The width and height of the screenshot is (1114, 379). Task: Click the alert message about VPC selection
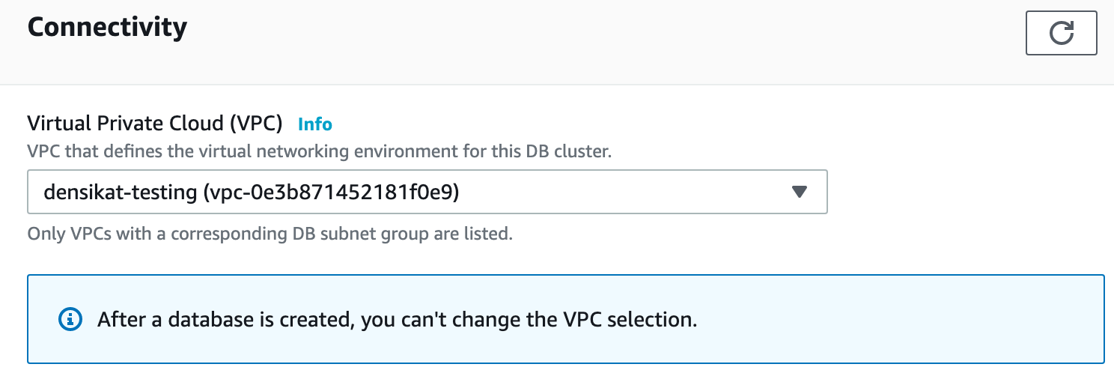(x=397, y=320)
